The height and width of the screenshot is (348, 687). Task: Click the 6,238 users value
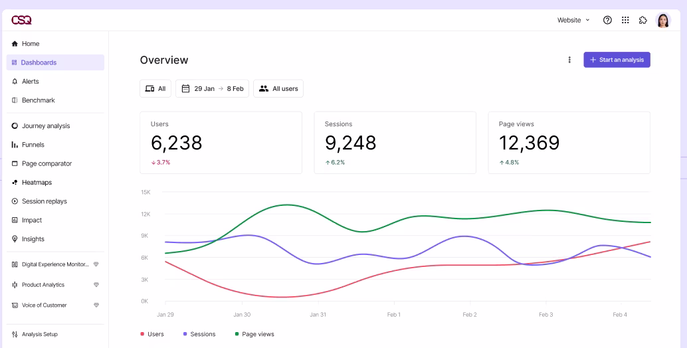point(177,143)
